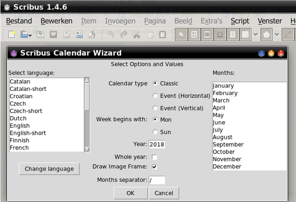
Task: Click the Copy icon
Action: coord(150,35)
